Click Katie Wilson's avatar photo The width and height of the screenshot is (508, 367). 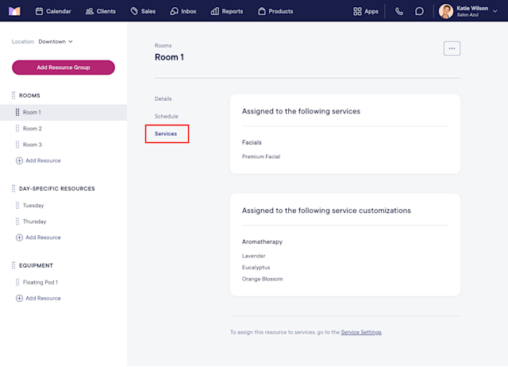[x=446, y=11]
